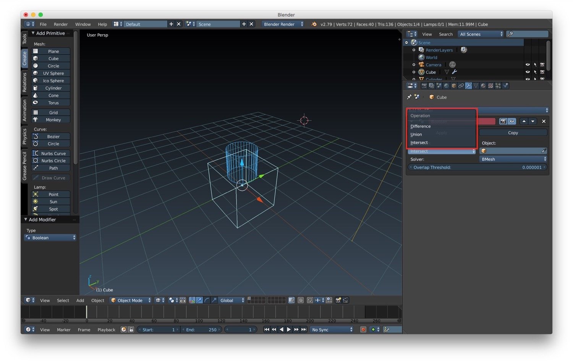Open the Object Mode dropdown

131,301
